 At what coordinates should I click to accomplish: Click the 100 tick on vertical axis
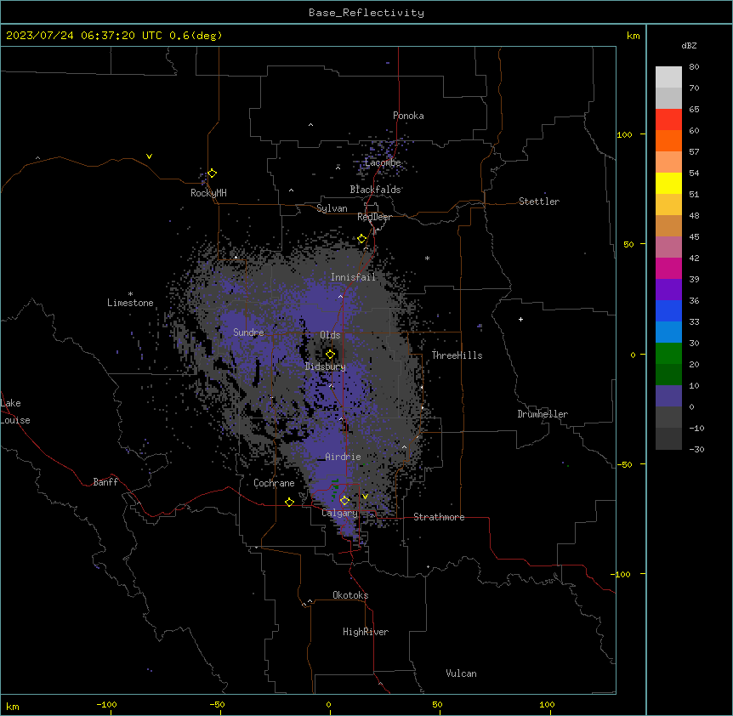coord(624,134)
